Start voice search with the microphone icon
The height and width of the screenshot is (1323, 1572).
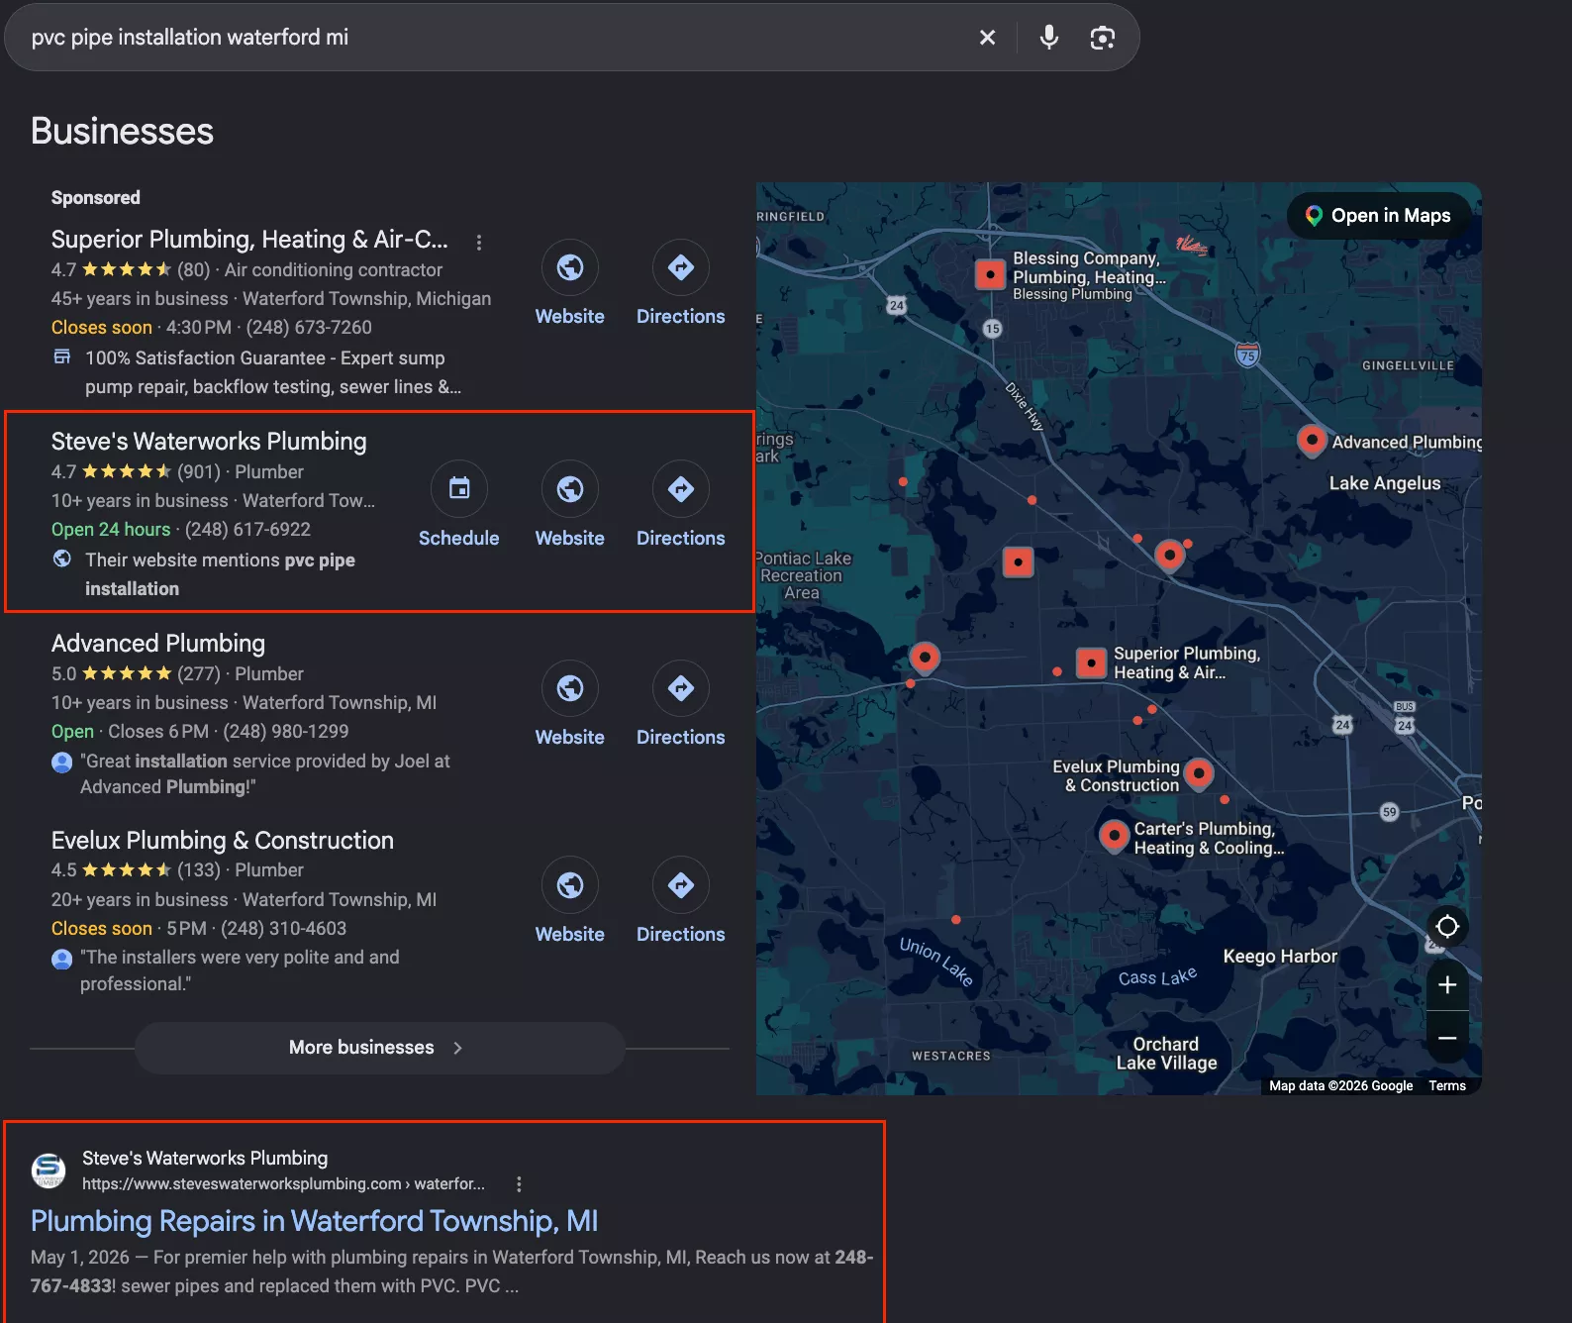1048,38
